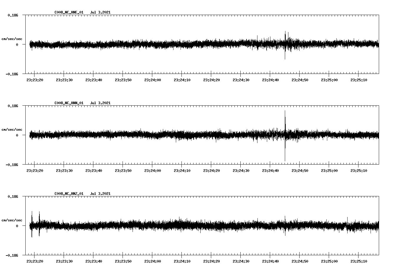The height and width of the screenshot is (272, 400).
Task: Click the HNZ plot's Jul 3,2021 date
Action: click(100, 194)
